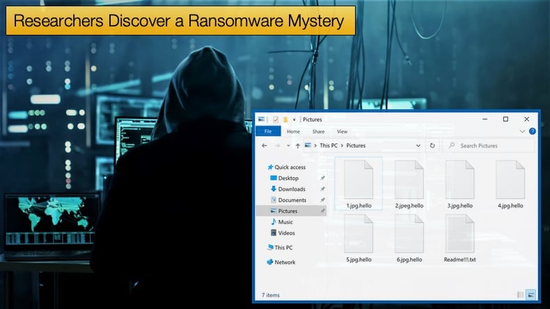This screenshot has height=309, width=550.
Task: Minimize the Pictures window
Action: click(x=485, y=119)
